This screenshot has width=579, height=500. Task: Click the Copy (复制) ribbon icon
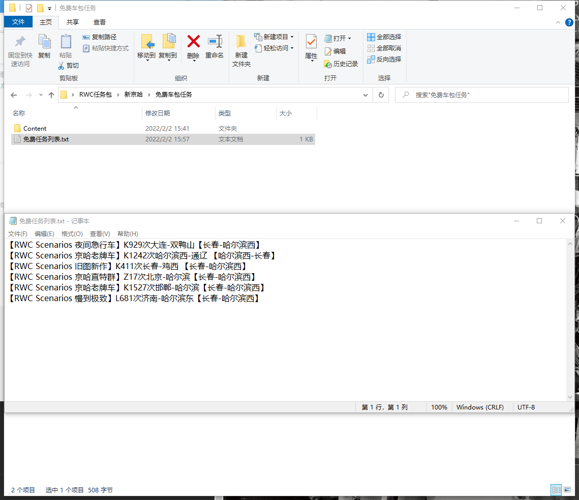click(44, 42)
